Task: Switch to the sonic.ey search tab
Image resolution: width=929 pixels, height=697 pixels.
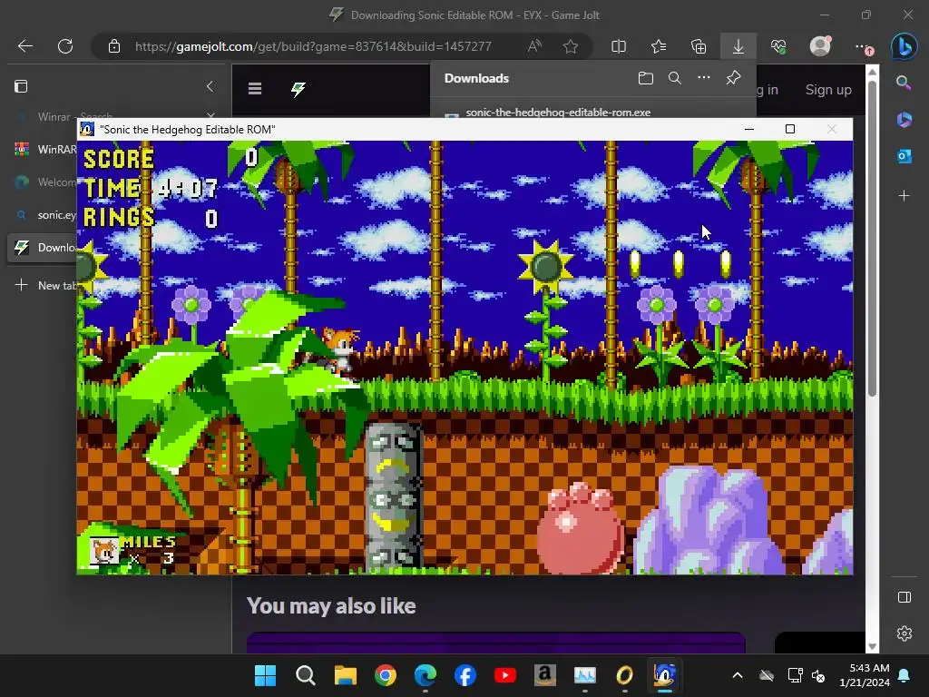Action: 43,214
